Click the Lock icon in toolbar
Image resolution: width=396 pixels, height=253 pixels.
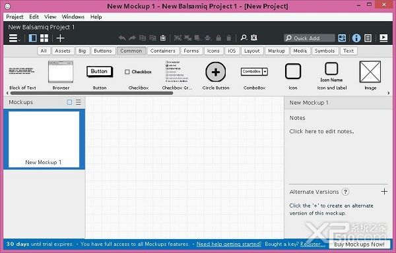tap(218, 38)
